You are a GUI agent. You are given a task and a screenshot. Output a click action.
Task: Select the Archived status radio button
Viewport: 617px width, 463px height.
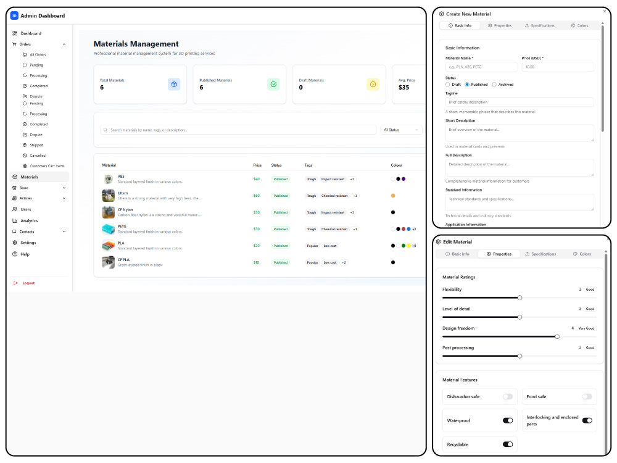(494, 85)
